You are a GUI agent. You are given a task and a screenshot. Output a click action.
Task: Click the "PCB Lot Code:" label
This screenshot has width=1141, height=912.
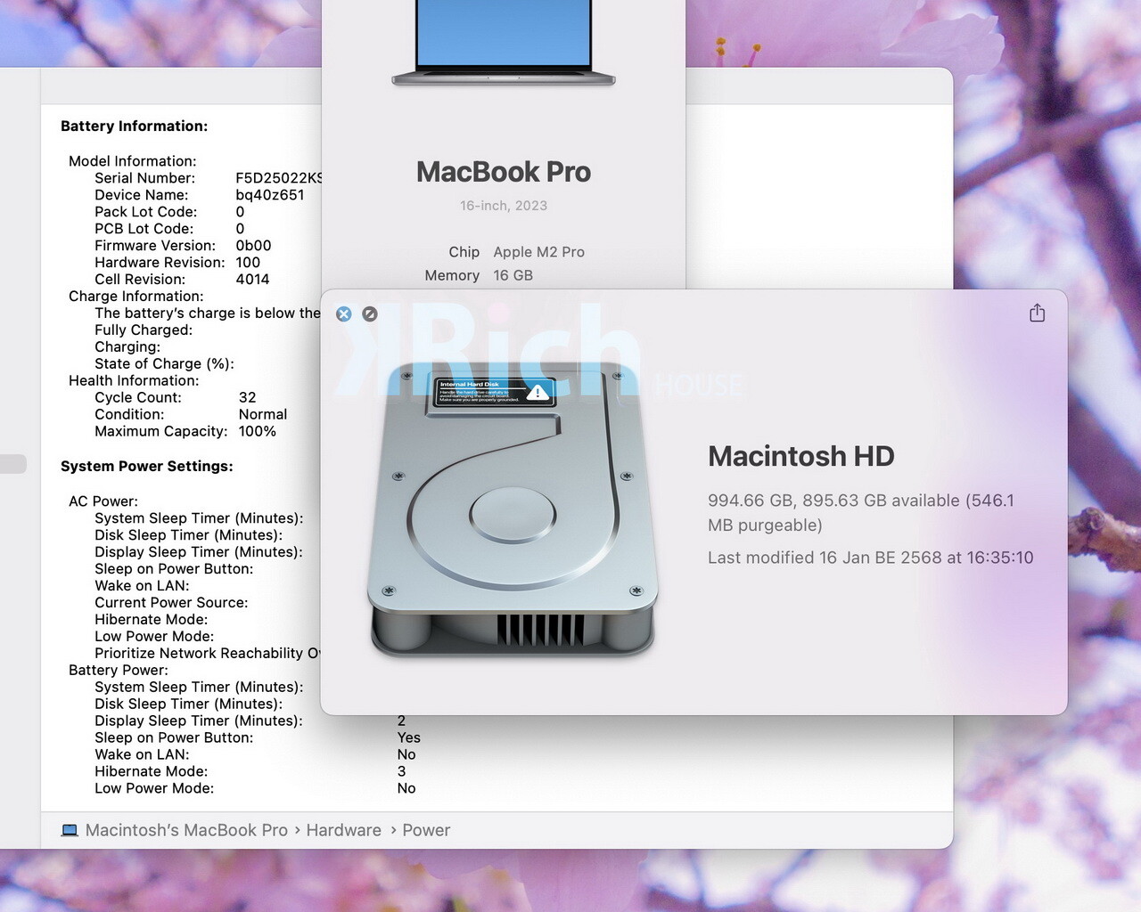click(144, 229)
